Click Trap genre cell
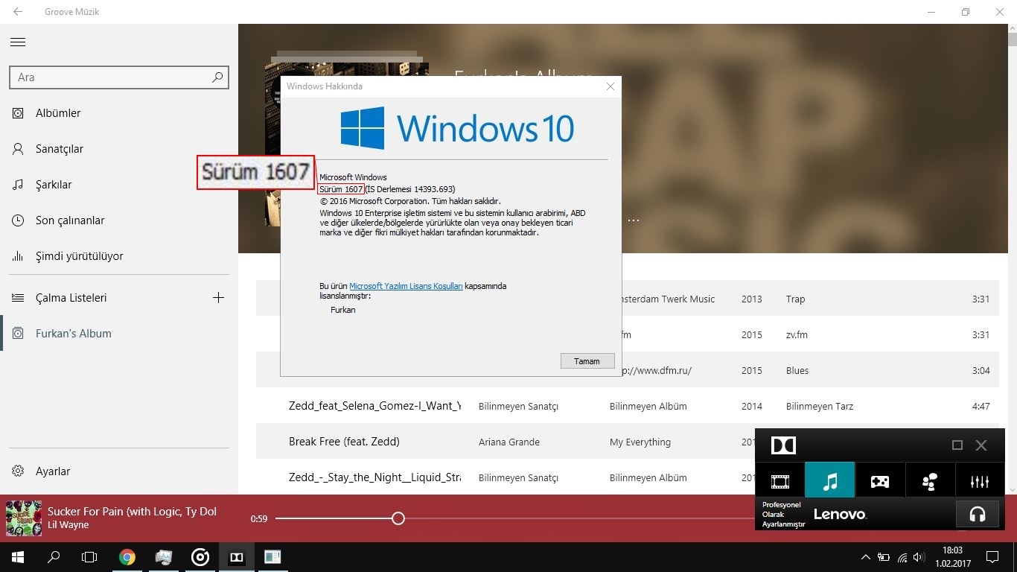The width and height of the screenshot is (1017, 572). point(796,299)
